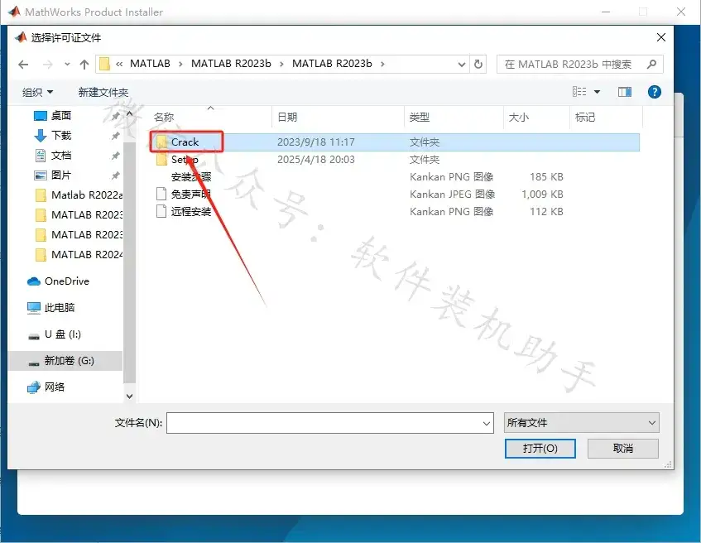The width and height of the screenshot is (701, 543).
Task: Sort files by 名称 column
Action: (x=164, y=118)
